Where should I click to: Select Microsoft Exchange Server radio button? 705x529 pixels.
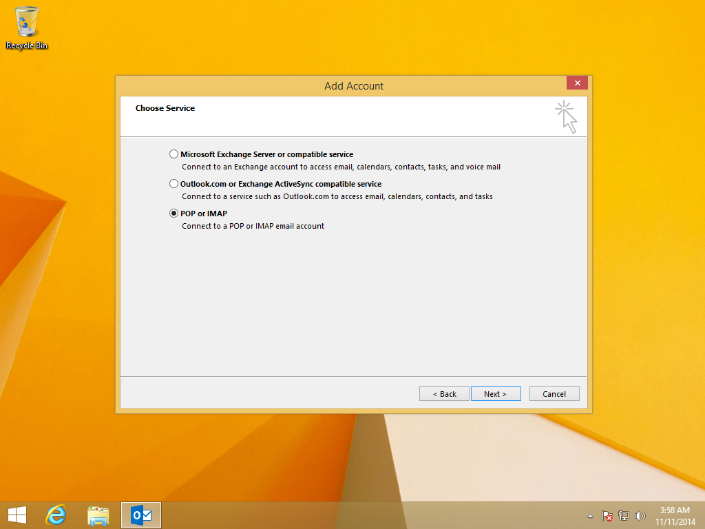pos(173,154)
